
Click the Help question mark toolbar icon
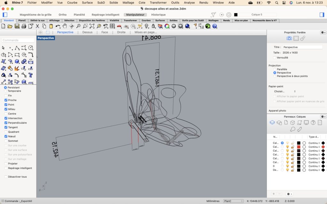[x=215, y=26]
